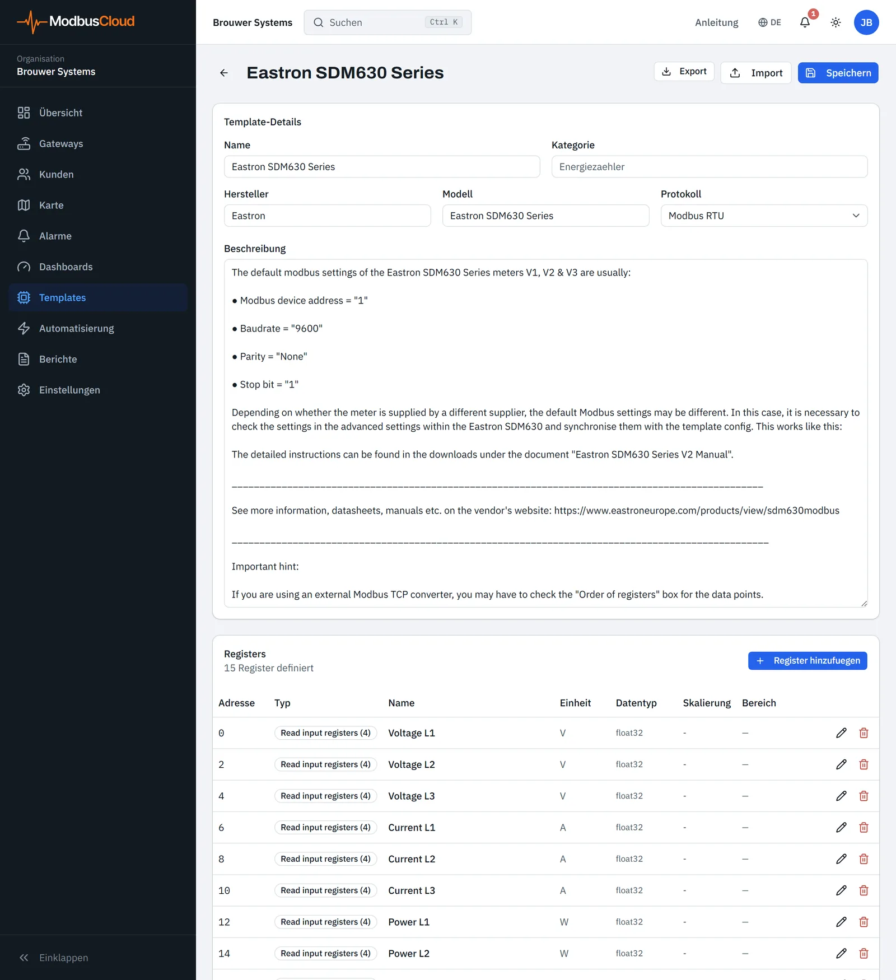This screenshot has width=896, height=980.
Task: Delete the Voltage L1 register
Action: 864,733
